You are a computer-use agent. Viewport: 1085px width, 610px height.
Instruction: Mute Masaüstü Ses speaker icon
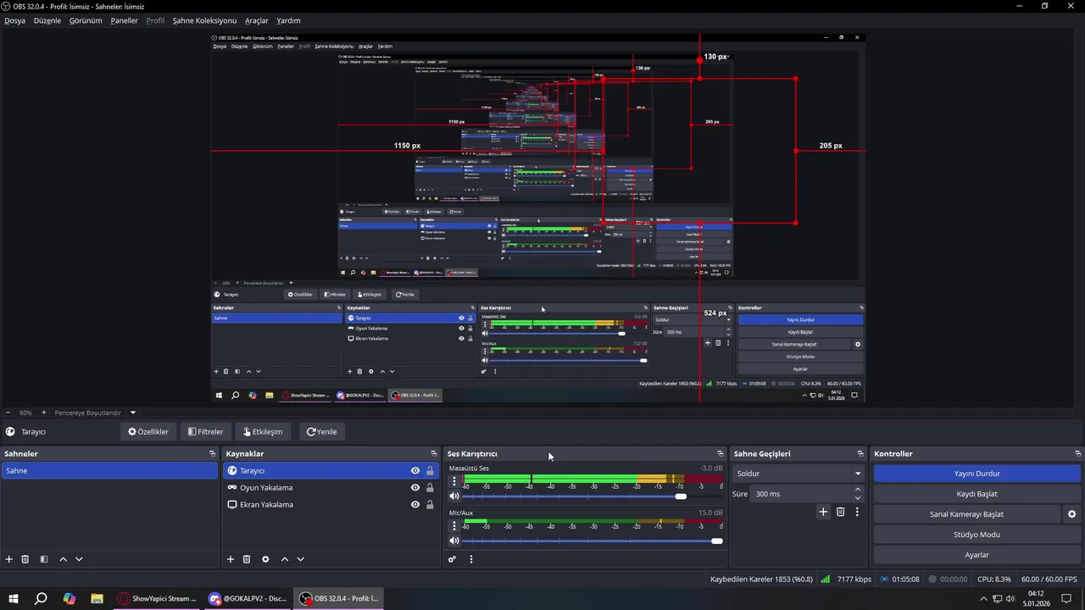click(x=454, y=496)
